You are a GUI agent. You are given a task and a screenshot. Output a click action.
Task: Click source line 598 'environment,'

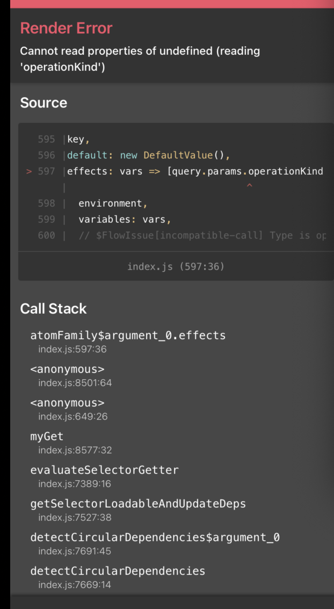(113, 204)
